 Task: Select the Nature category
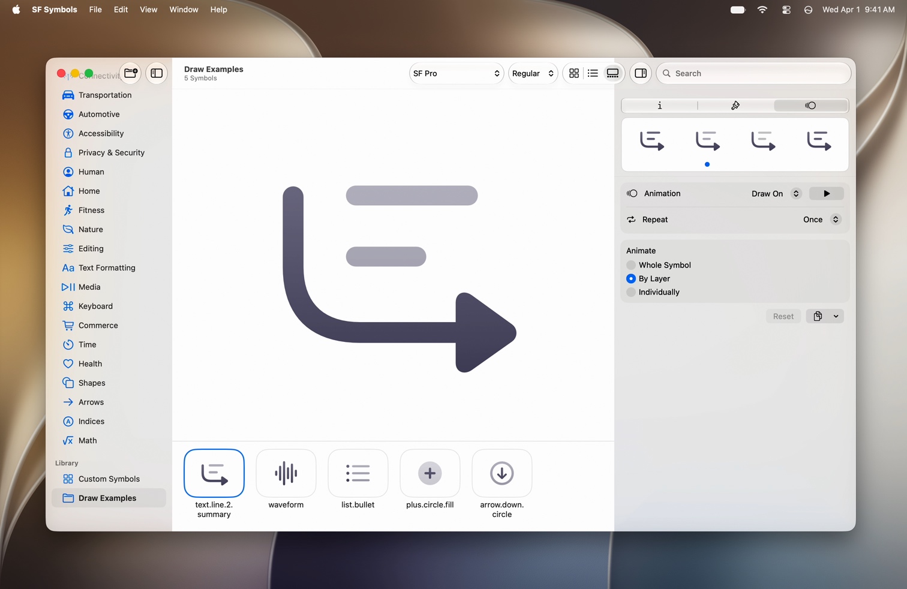pos(109,229)
